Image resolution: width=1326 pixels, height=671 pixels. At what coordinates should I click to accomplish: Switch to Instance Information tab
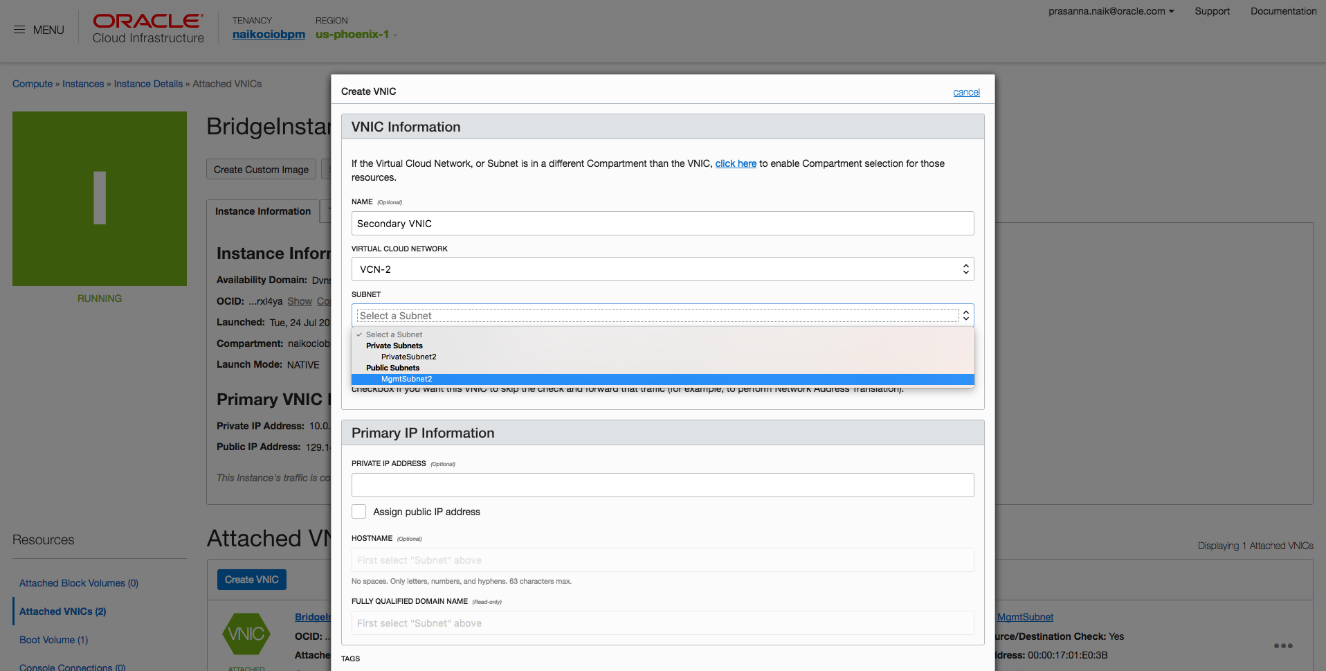(x=263, y=211)
